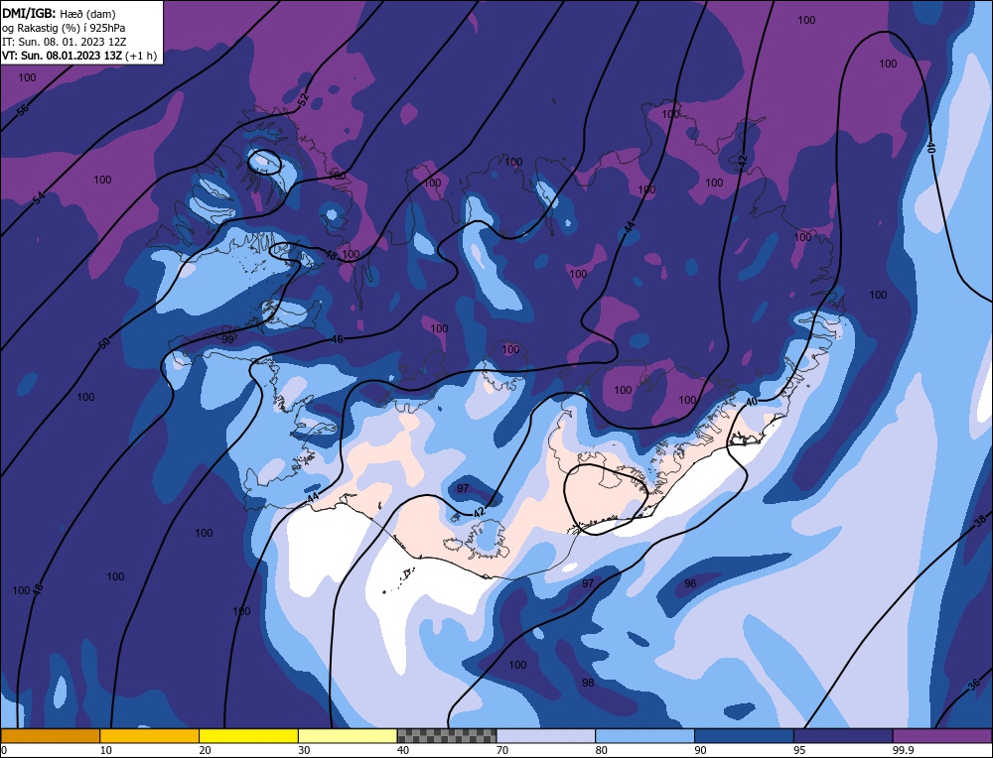This screenshot has width=993, height=758.
Task: Click the "VT: Sun. 08.01.2023 13Z" valid time
Action: pyautogui.click(x=62, y=56)
